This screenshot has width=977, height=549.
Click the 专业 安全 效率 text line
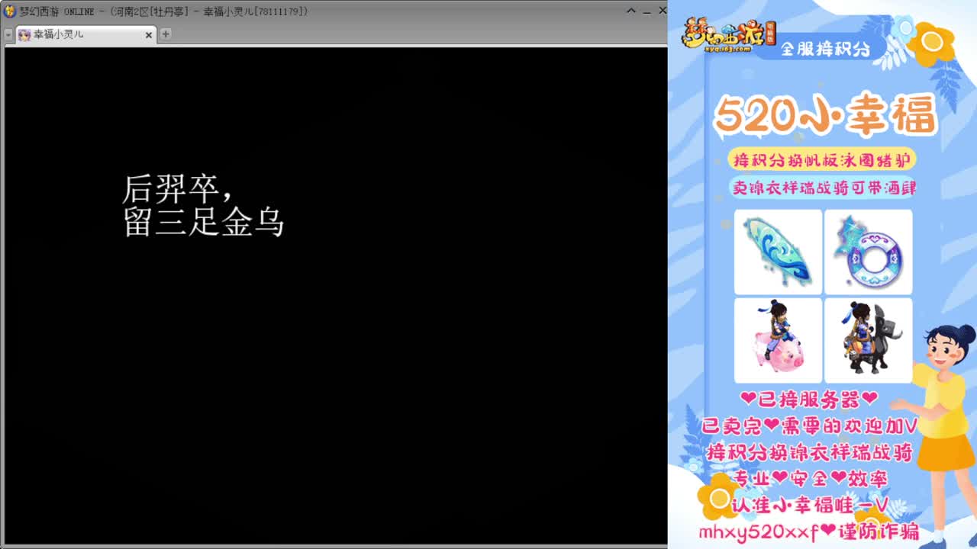point(811,479)
